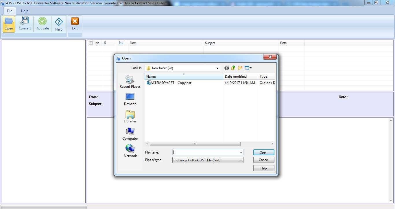This screenshot has height=209, width=395.
Task: Sort files by Type column
Action: [x=266, y=76]
